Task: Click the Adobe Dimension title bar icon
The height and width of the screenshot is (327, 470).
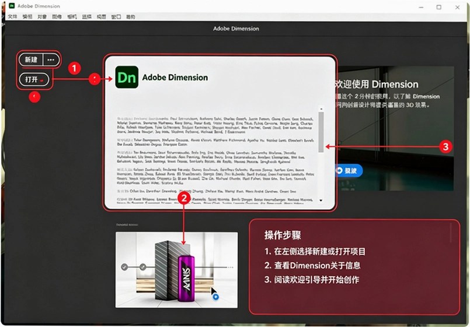Action: (x=12, y=6)
